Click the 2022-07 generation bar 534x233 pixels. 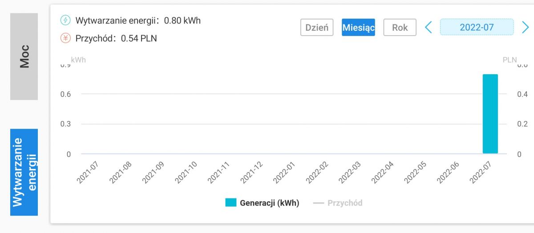490,114
